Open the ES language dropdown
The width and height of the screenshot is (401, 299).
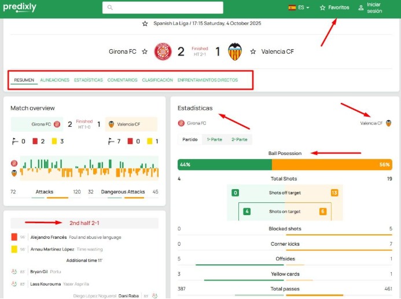304,8
